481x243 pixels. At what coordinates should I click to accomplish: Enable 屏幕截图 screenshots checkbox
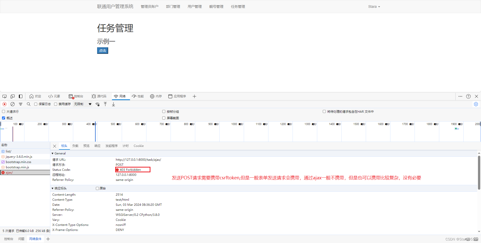point(164,118)
